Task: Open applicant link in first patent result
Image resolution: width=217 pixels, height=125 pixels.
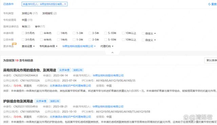Action: (x=108, y=76)
